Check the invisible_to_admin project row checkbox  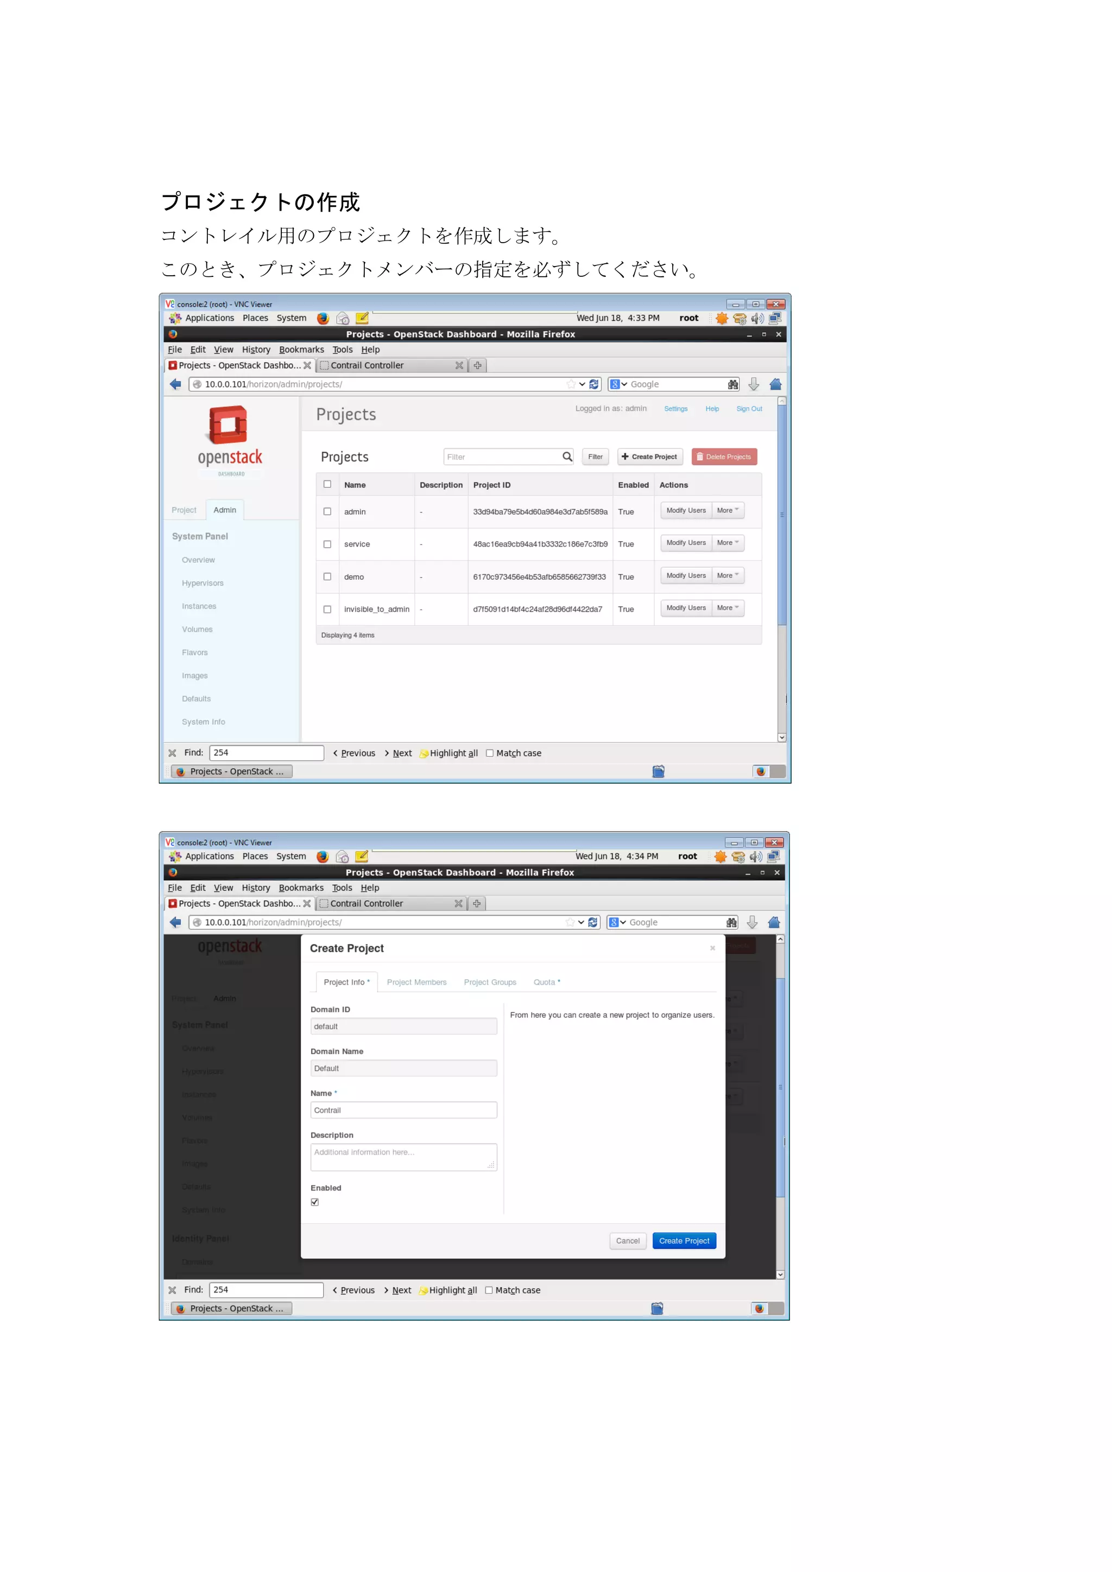coord(327,610)
